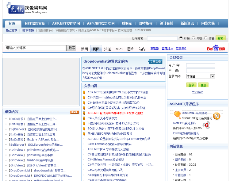
Task: Open the 新闻资讯 menu
Action: [187, 24]
